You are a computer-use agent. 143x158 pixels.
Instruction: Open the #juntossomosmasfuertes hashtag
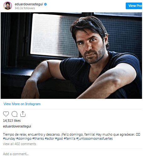(94, 138)
